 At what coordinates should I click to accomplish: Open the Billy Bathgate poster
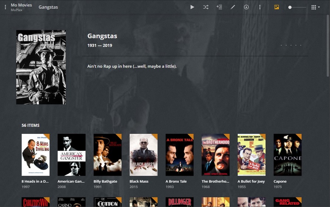click(108, 155)
